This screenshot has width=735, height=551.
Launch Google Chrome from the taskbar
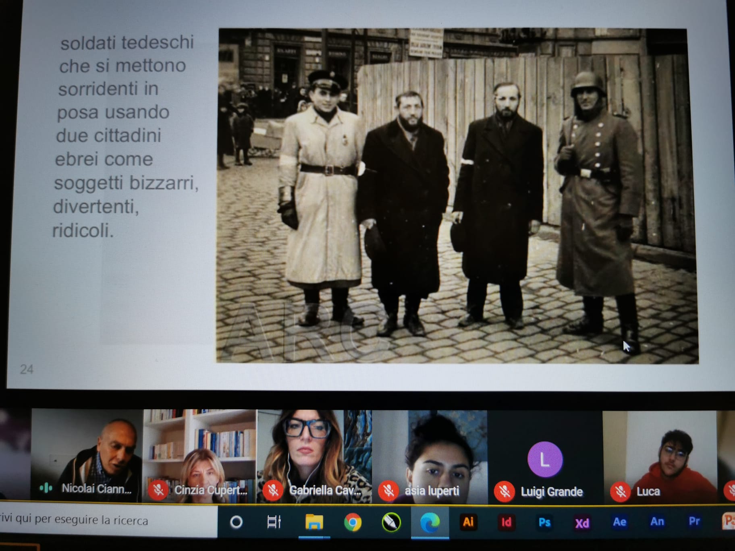point(353,522)
